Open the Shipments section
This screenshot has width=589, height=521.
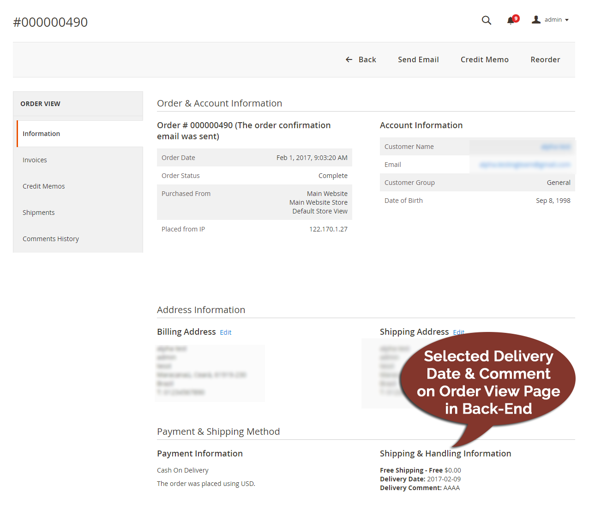[x=38, y=212]
